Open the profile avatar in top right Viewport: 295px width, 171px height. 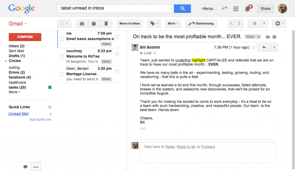[x=282, y=8]
